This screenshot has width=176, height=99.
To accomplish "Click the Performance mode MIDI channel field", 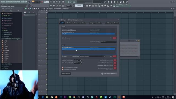I will point(115,65).
